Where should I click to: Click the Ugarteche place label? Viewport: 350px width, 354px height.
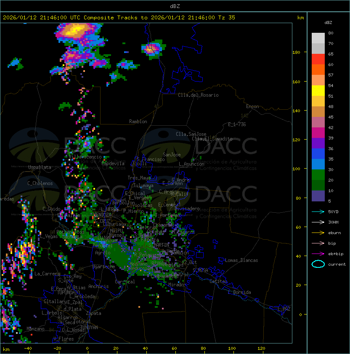[104, 267]
